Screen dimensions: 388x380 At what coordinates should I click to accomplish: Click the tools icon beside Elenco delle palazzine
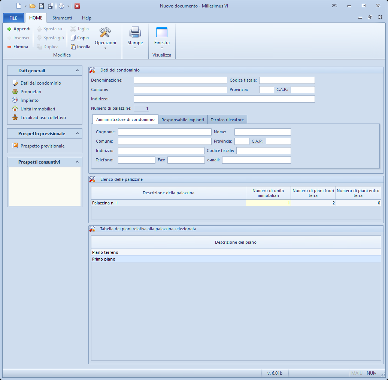coord(92,180)
